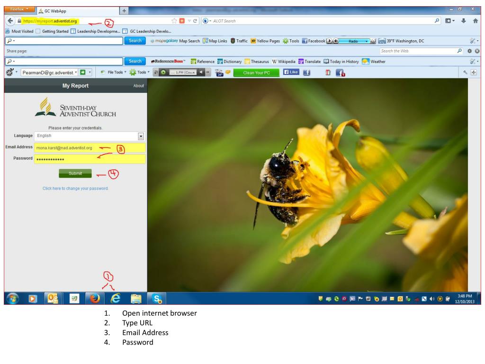Image resolution: width=485 pixels, height=364 pixels.
Task: Click the green Submit button
Action: [75, 173]
